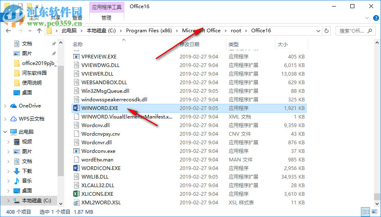Image resolution: width=381 pixels, height=217 pixels.
Task: Select windowsspeakerrecosdk.dll file row
Action: (189, 100)
